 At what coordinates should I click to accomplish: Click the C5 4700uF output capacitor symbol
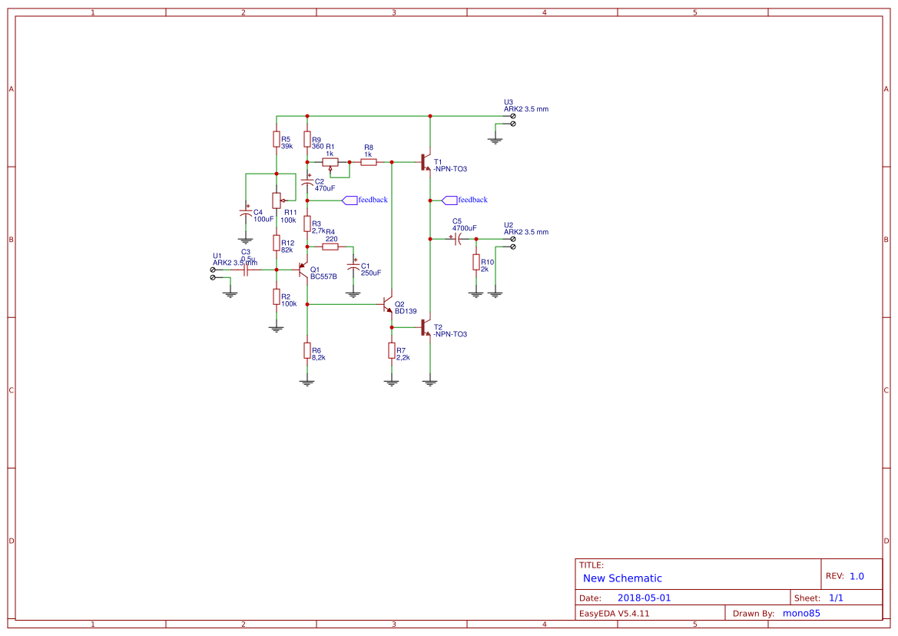[458, 240]
